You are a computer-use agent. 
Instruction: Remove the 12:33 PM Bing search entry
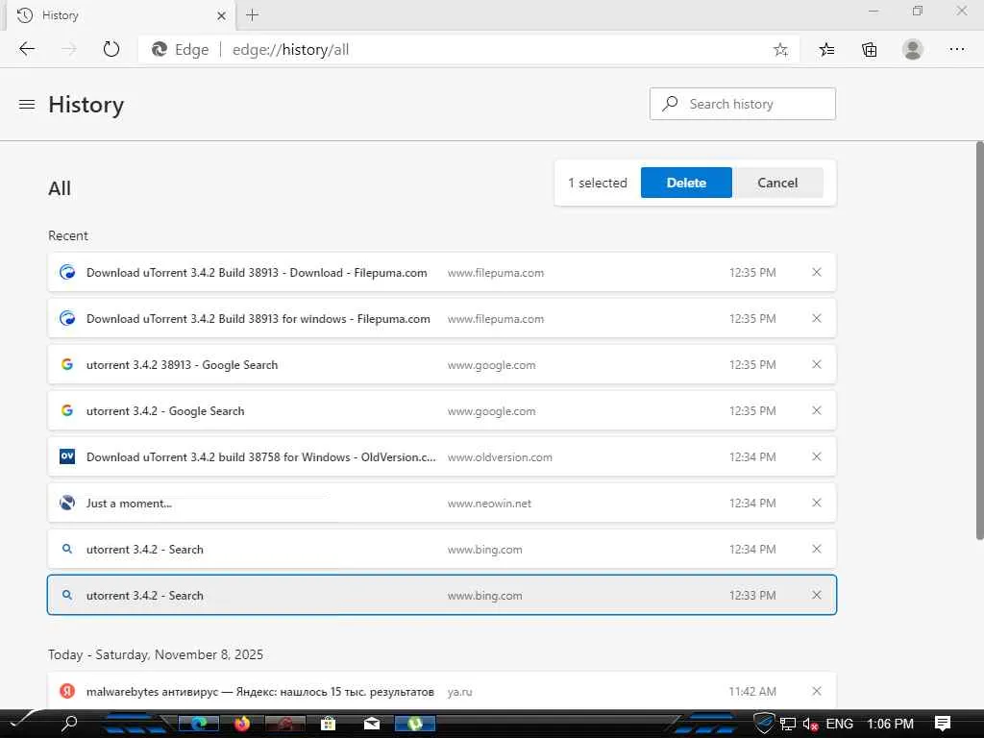817,595
